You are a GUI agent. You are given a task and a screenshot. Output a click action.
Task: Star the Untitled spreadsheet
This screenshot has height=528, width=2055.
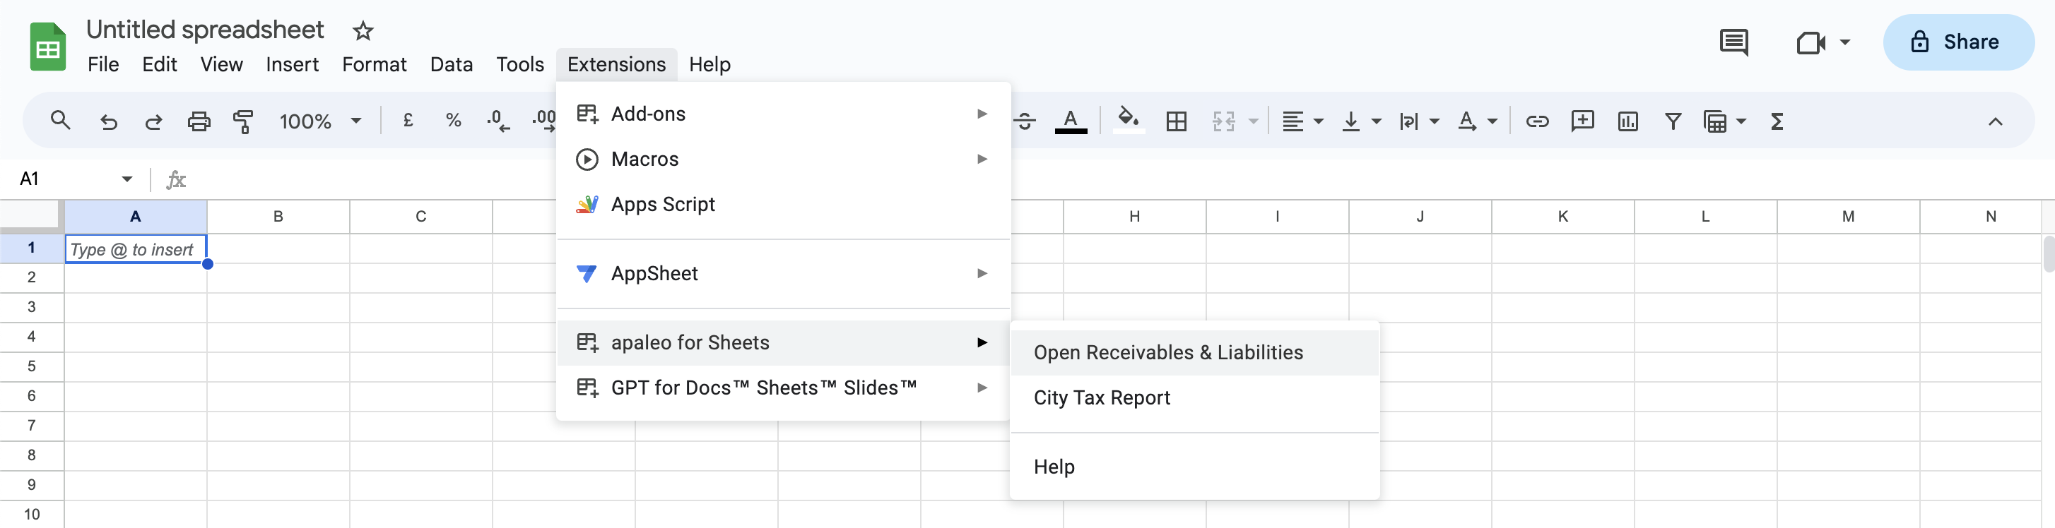363,30
